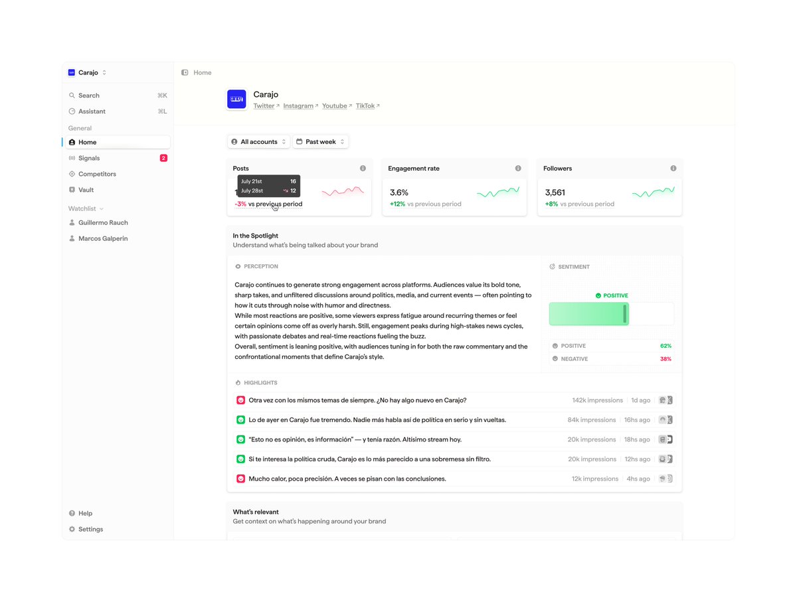
Task: Click the Help question mark icon
Action: [x=72, y=514]
